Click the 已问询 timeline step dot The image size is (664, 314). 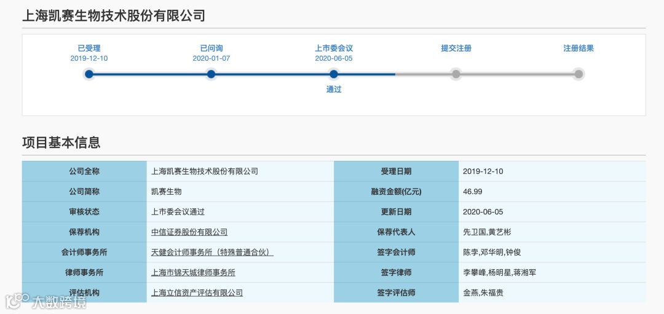click(x=211, y=74)
